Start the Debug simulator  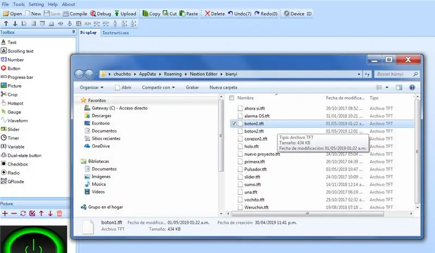[x=101, y=14]
